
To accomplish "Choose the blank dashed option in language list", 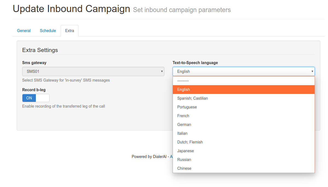I will [x=243, y=80].
